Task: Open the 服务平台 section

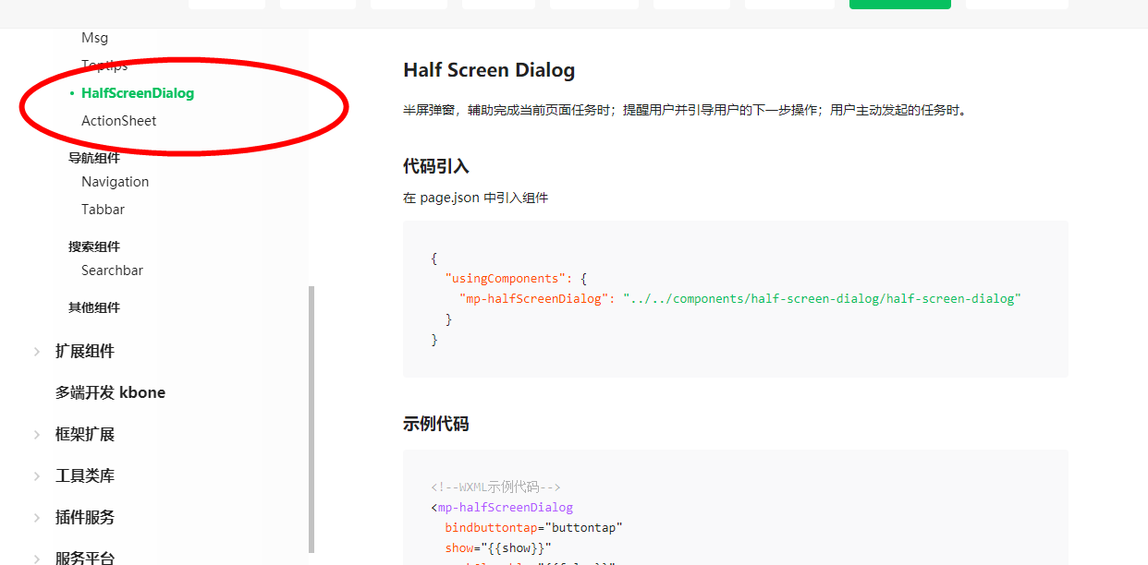Action: [x=85, y=558]
